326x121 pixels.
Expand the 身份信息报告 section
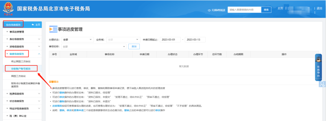tap(39, 39)
